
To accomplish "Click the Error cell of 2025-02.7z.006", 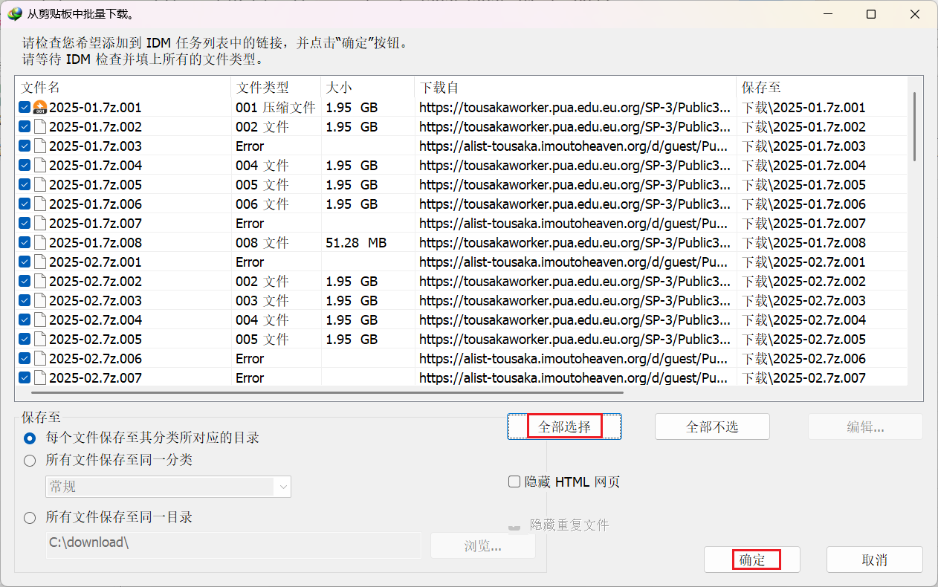I will tap(250, 359).
